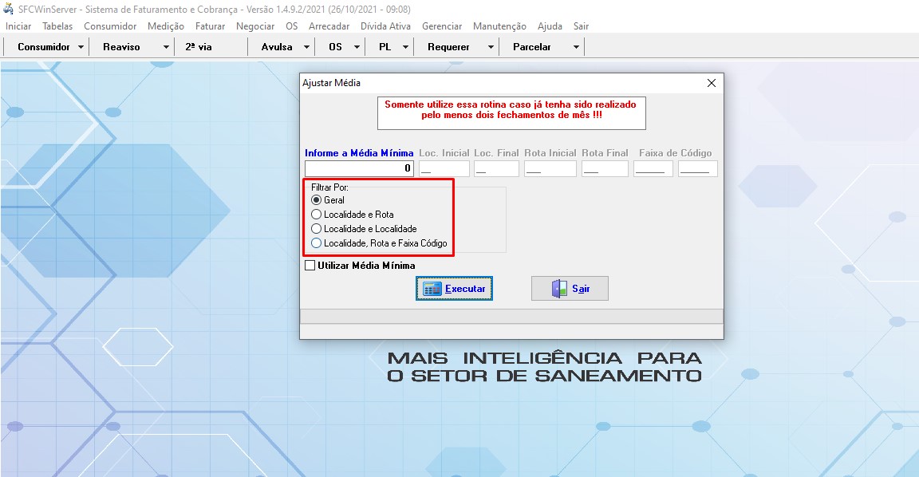Click the calculator icon on Executar button

point(432,289)
